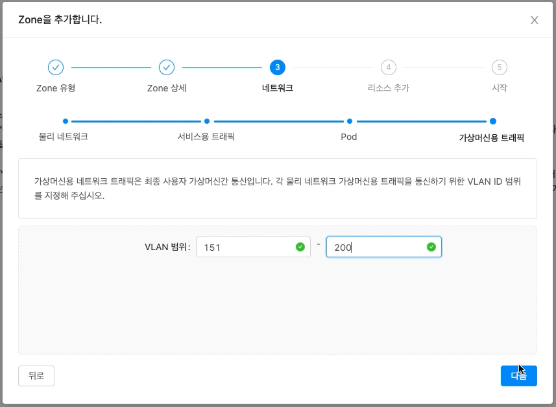The width and height of the screenshot is (556, 407).
Task: Click the green validation icon beside 151
Action: coord(298,247)
